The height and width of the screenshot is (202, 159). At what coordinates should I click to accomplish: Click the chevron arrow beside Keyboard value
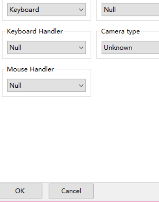[x=81, y=10]
